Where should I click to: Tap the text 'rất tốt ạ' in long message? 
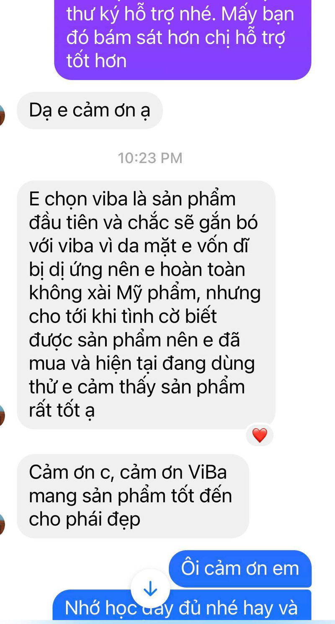[62, 410]
